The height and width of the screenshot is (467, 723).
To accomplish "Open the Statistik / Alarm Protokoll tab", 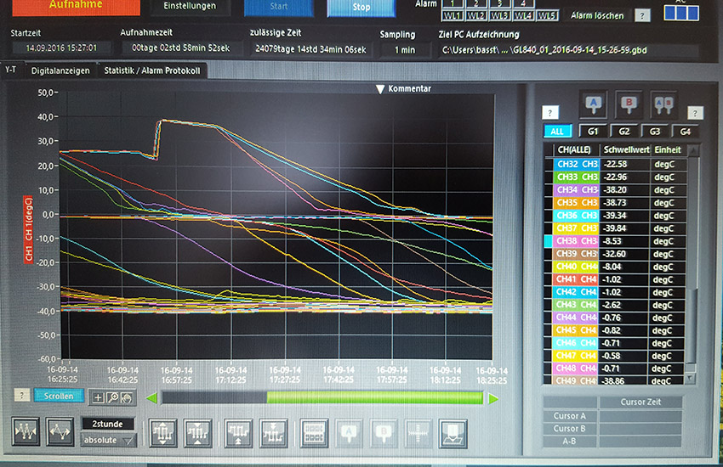I will coord(152,70).
